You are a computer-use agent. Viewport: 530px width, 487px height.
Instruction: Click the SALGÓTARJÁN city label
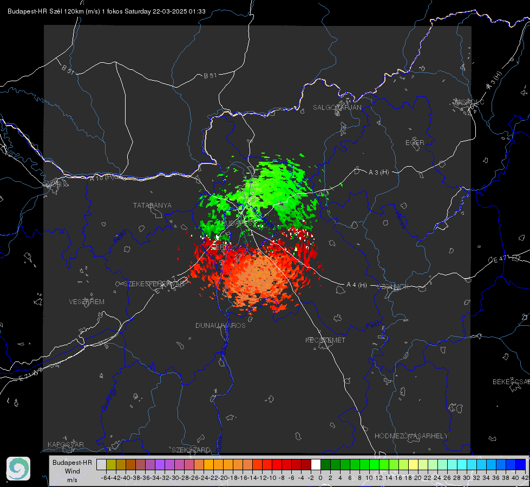(x=337, y=108)
